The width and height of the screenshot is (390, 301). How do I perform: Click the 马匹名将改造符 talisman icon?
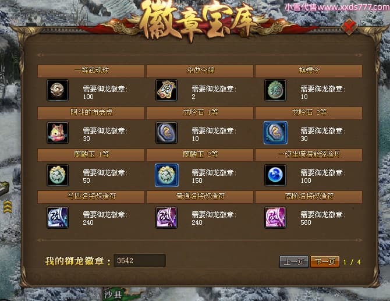[x=58, y=218]
